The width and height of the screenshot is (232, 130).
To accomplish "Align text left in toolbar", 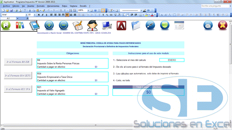I will (x=51, y=15).
